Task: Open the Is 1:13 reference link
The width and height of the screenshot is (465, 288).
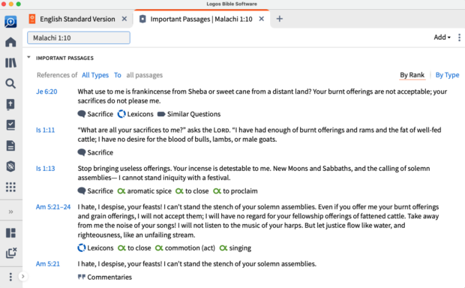Action: (45, 169)
